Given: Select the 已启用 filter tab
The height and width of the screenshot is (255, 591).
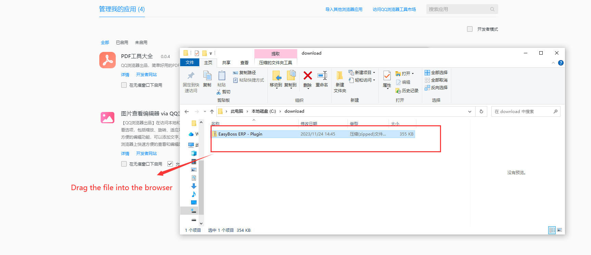Looking at the screenshot, I should pyautogui.click(x=122, y=43).
